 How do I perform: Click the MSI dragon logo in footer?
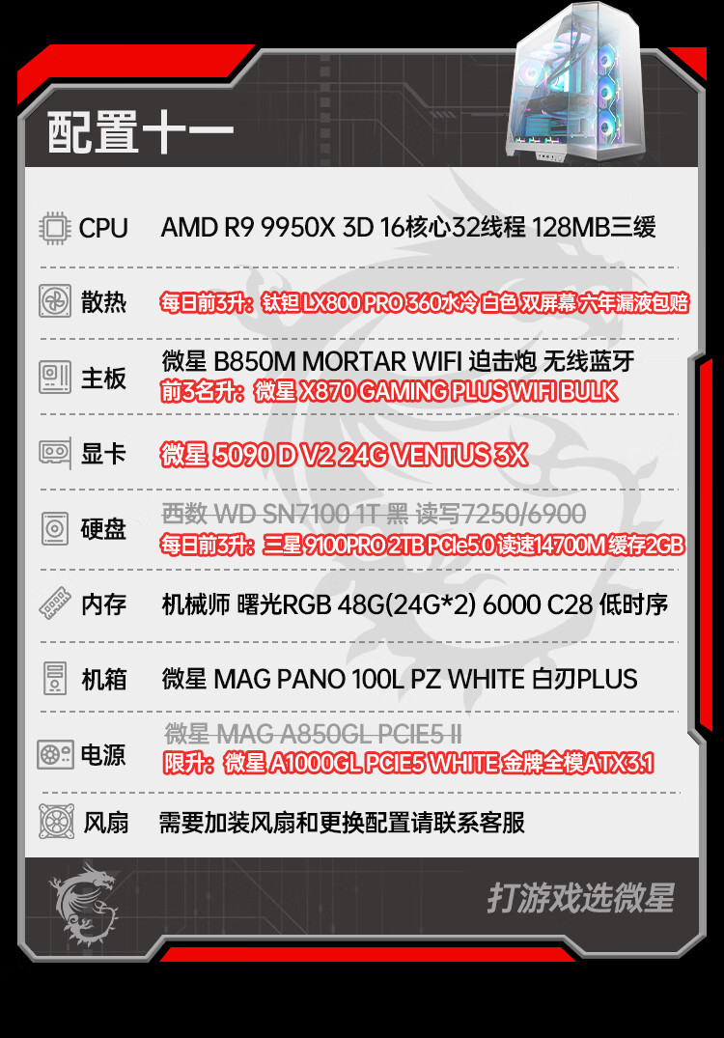tap(83, 905)
